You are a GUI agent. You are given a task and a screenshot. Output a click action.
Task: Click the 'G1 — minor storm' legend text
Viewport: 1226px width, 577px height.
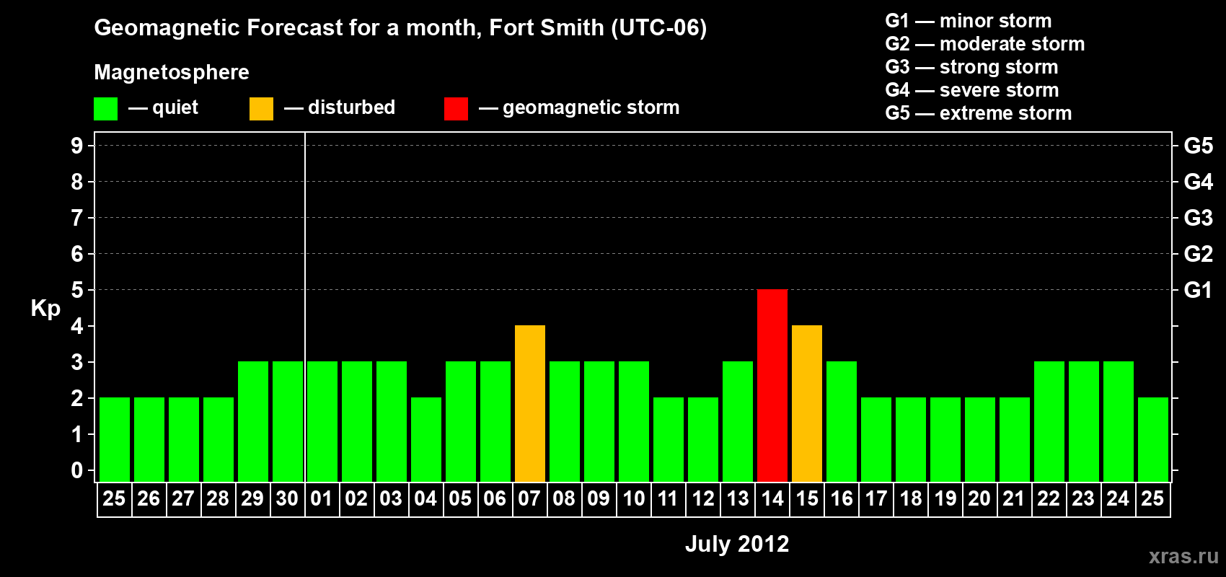point(969,21)
